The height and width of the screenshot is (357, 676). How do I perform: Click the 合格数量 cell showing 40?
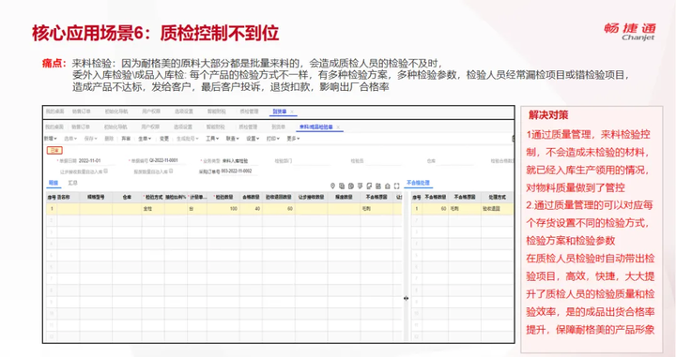[x=251, y=209]
